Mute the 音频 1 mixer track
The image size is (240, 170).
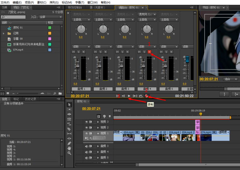[74, 52]
